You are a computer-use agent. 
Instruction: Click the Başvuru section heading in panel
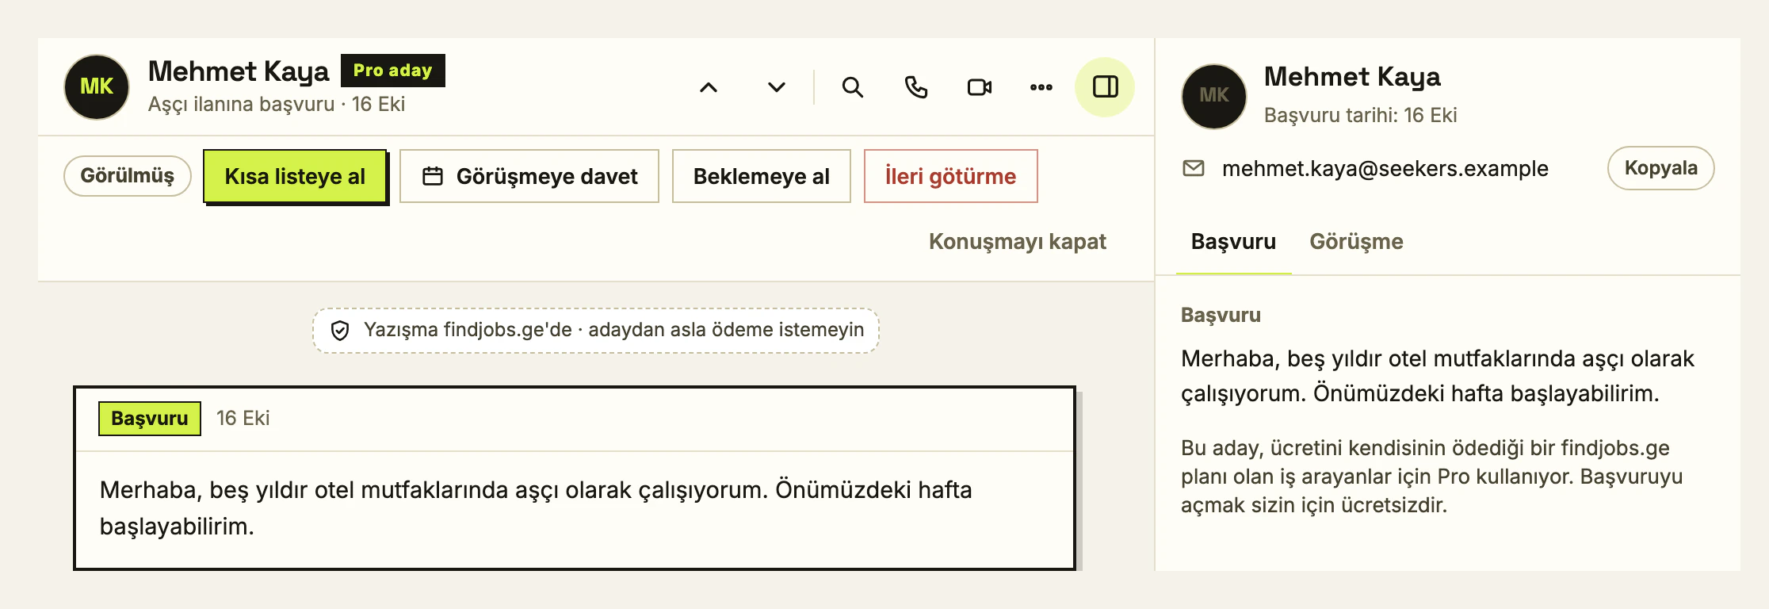click(x=1221, y=316)
